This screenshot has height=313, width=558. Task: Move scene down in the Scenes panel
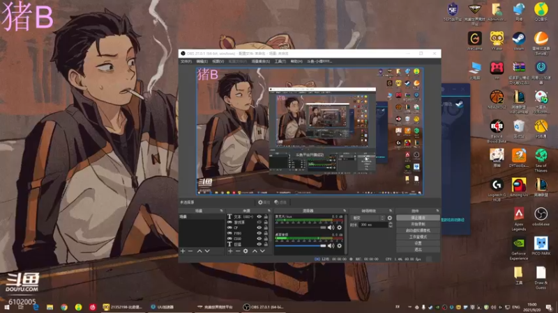click(207, 251)
